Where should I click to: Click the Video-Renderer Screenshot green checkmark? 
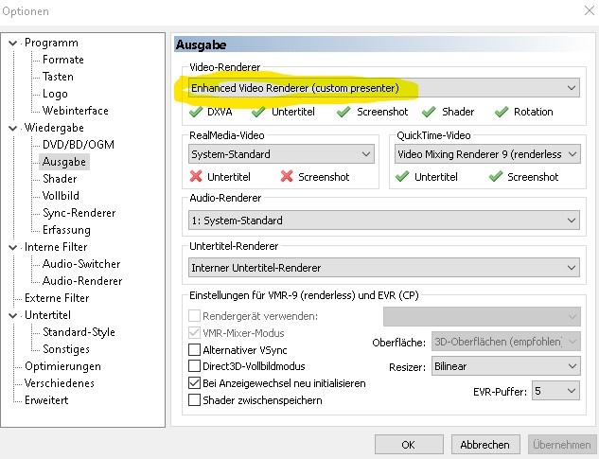(x=344, y=112)
